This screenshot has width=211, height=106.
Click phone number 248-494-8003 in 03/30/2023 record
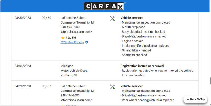click(70, 27)
